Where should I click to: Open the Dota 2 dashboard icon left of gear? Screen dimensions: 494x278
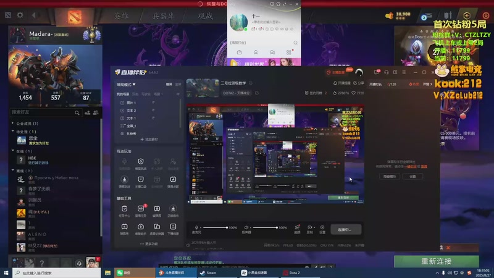click(x=8, y=15)
